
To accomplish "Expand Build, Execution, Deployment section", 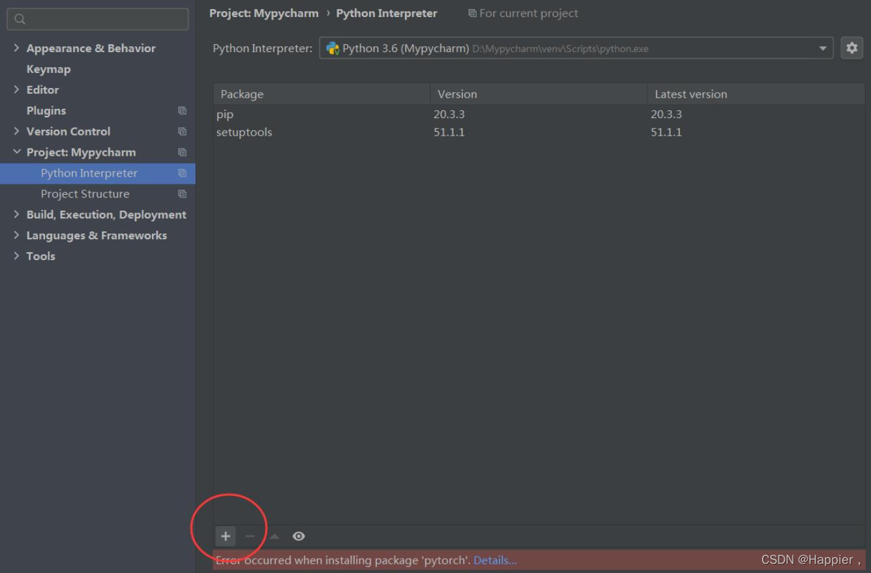I will (16, 215).
